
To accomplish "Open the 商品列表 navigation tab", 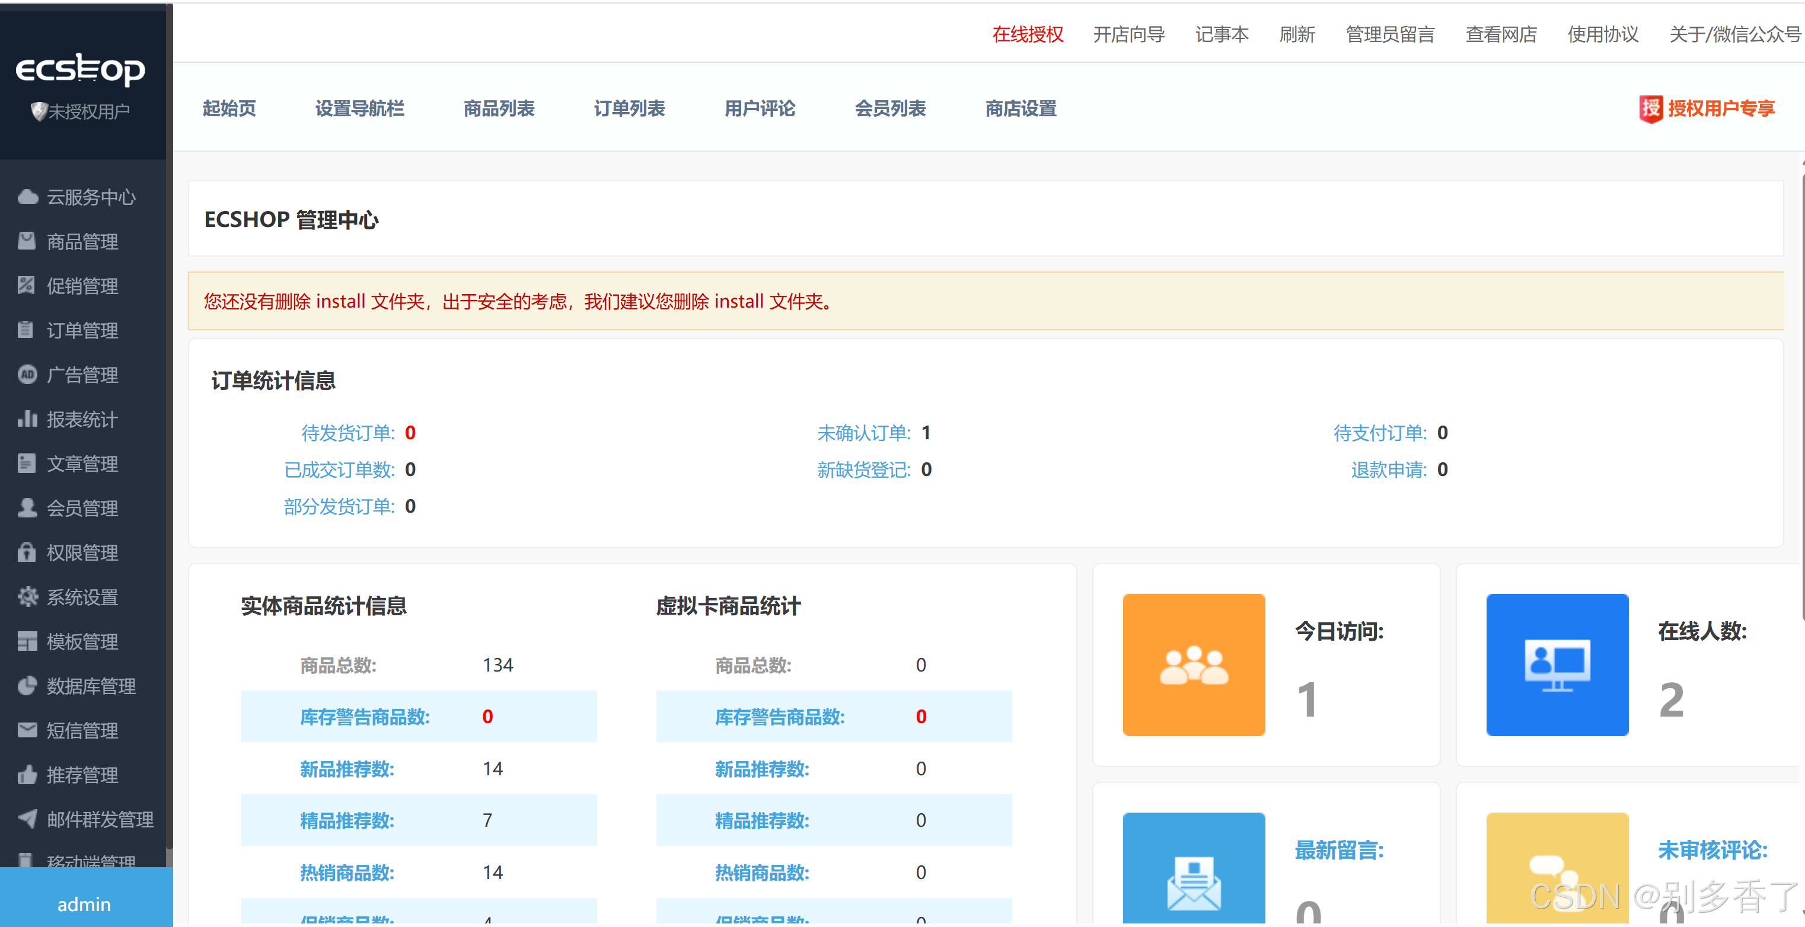I will pyautogui.click(x=498, y=108).
